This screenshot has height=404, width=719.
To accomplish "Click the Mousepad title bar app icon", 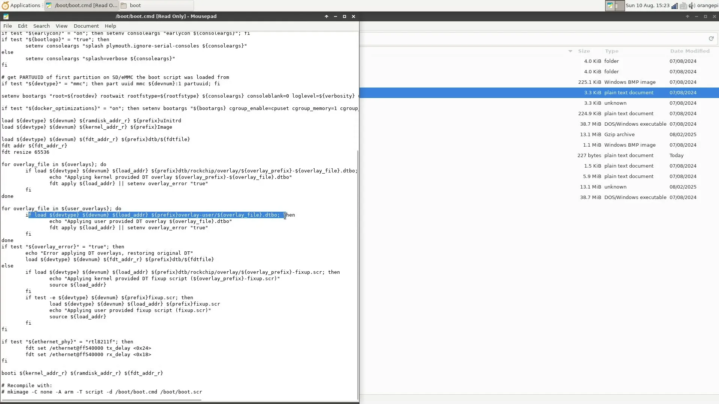I will coord(6,16).
